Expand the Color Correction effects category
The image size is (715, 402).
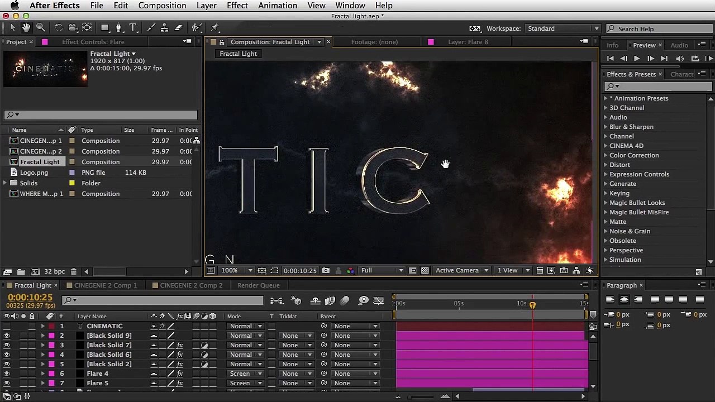coord(606,155)
